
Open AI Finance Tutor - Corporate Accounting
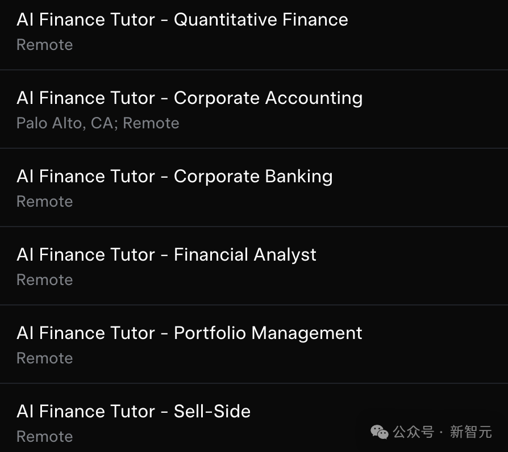pos(189,98)
